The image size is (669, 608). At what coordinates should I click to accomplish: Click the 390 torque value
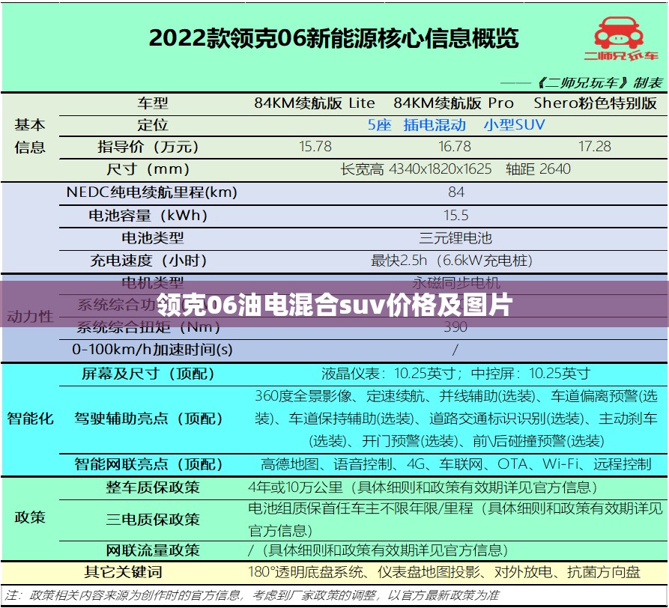pyautogui.click(x=455, y=327)
